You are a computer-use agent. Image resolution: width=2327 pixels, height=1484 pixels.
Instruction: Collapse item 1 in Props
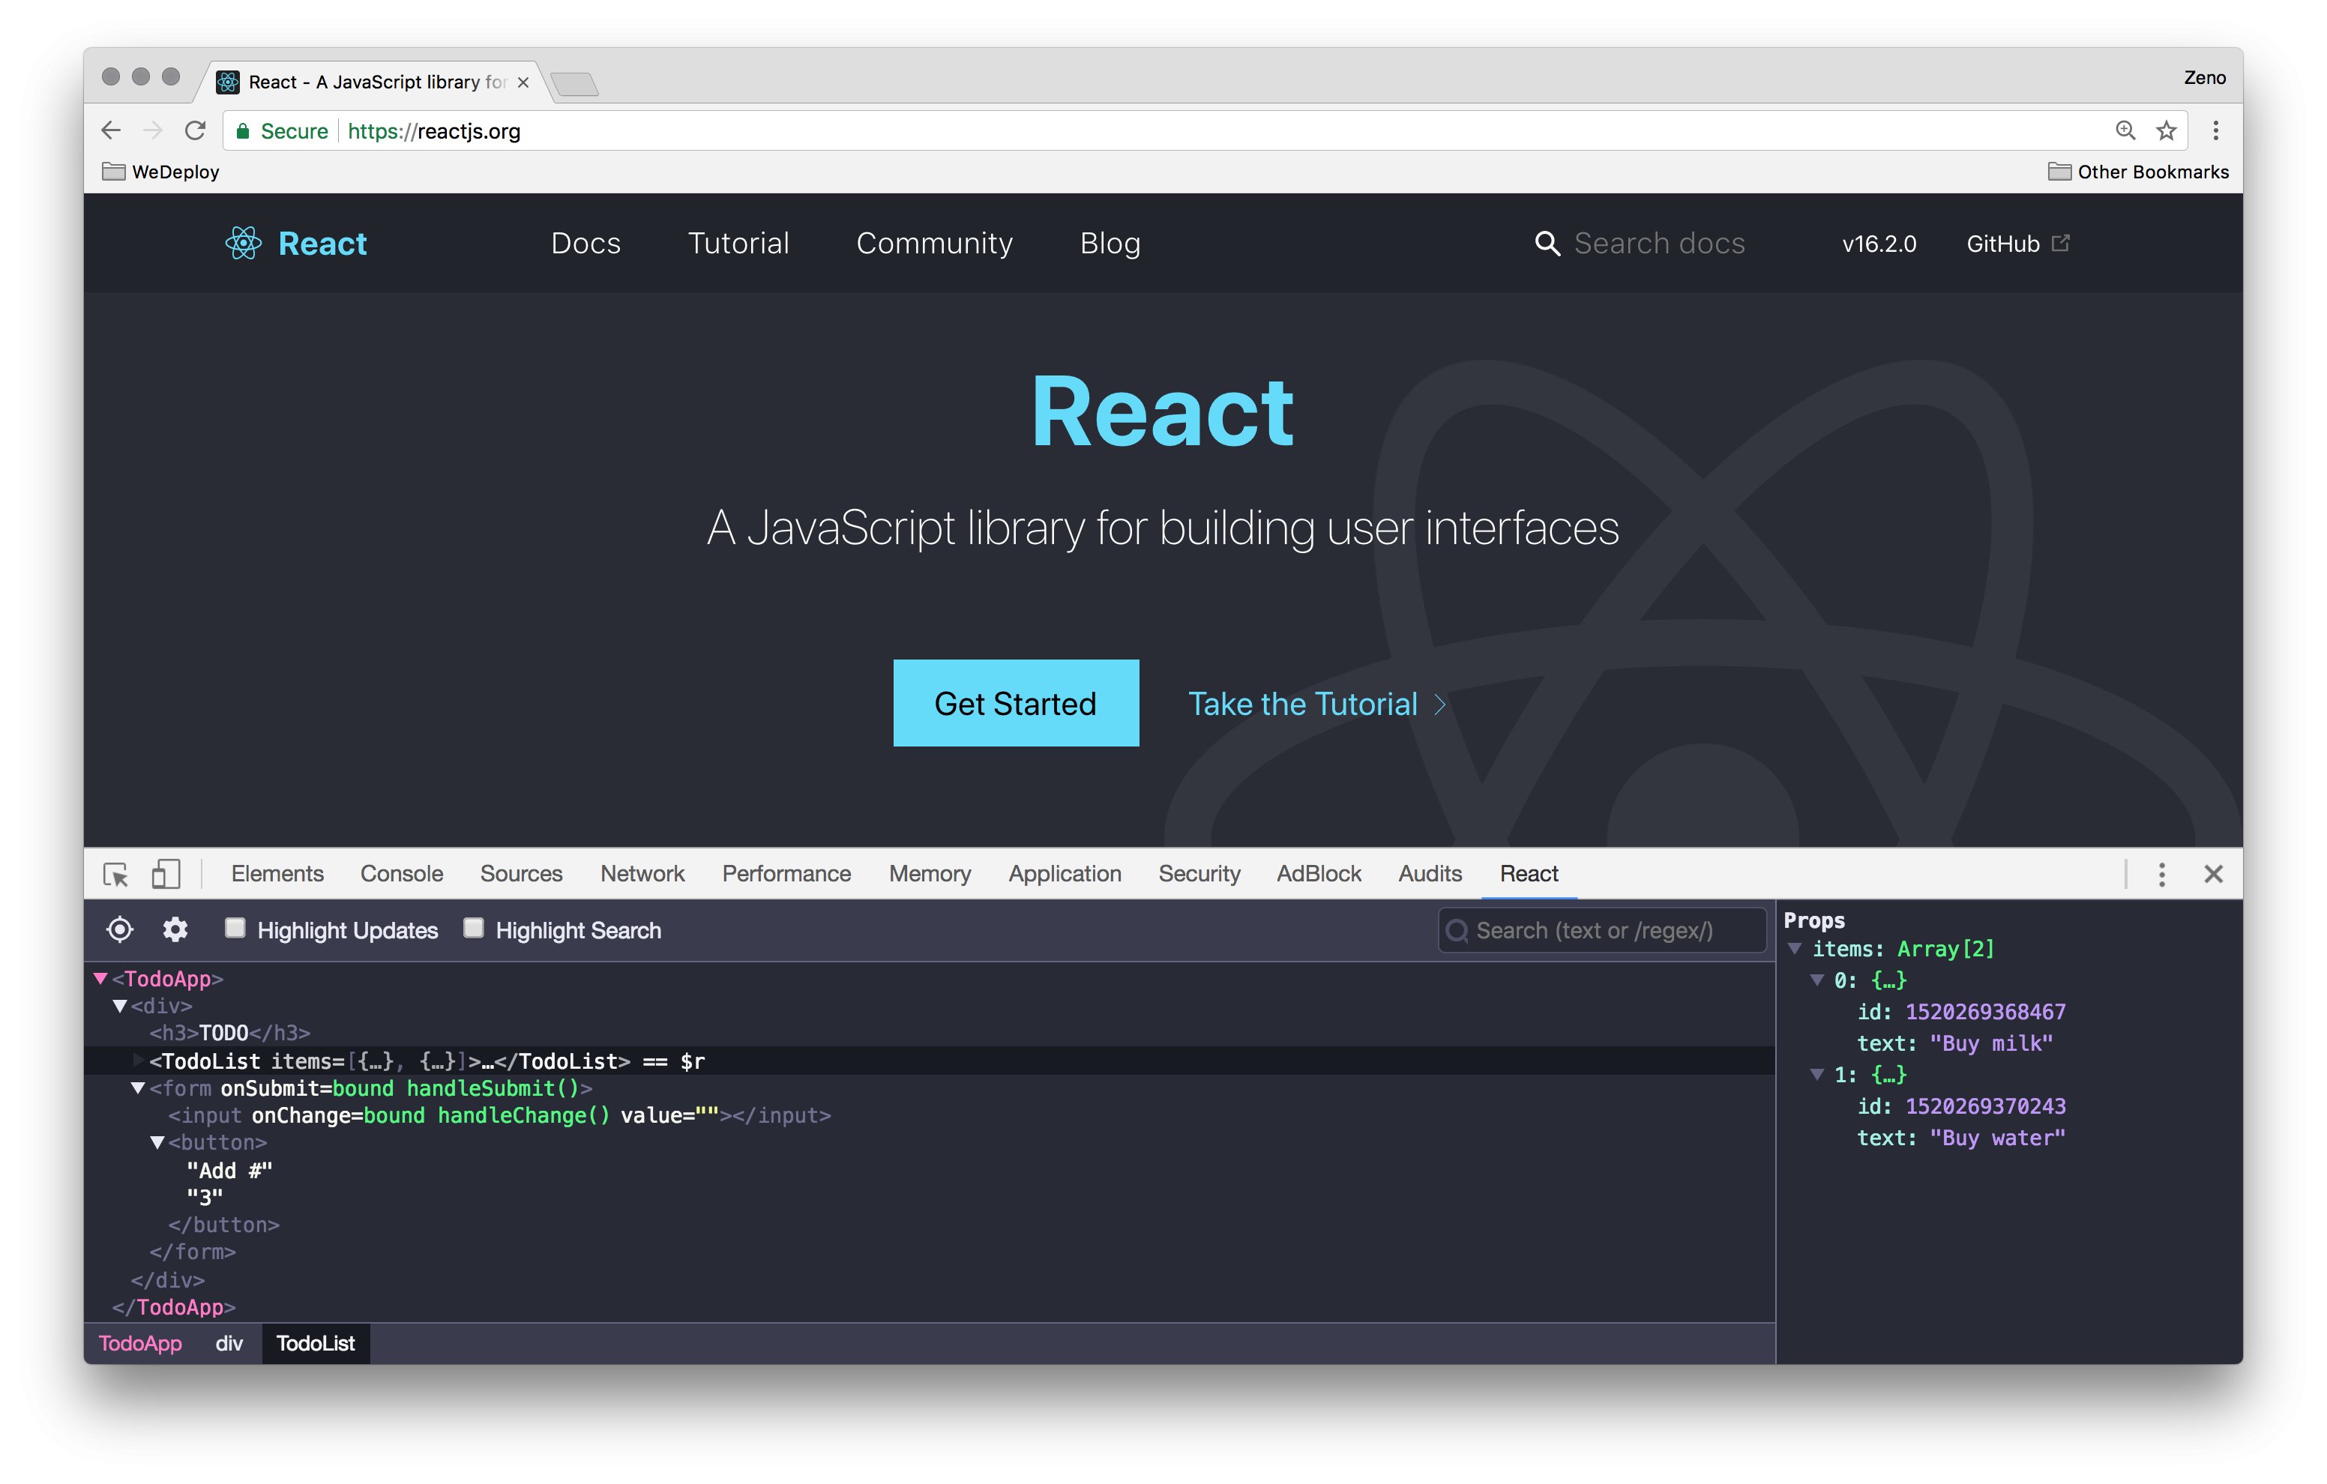[x=1818, y=1074]
